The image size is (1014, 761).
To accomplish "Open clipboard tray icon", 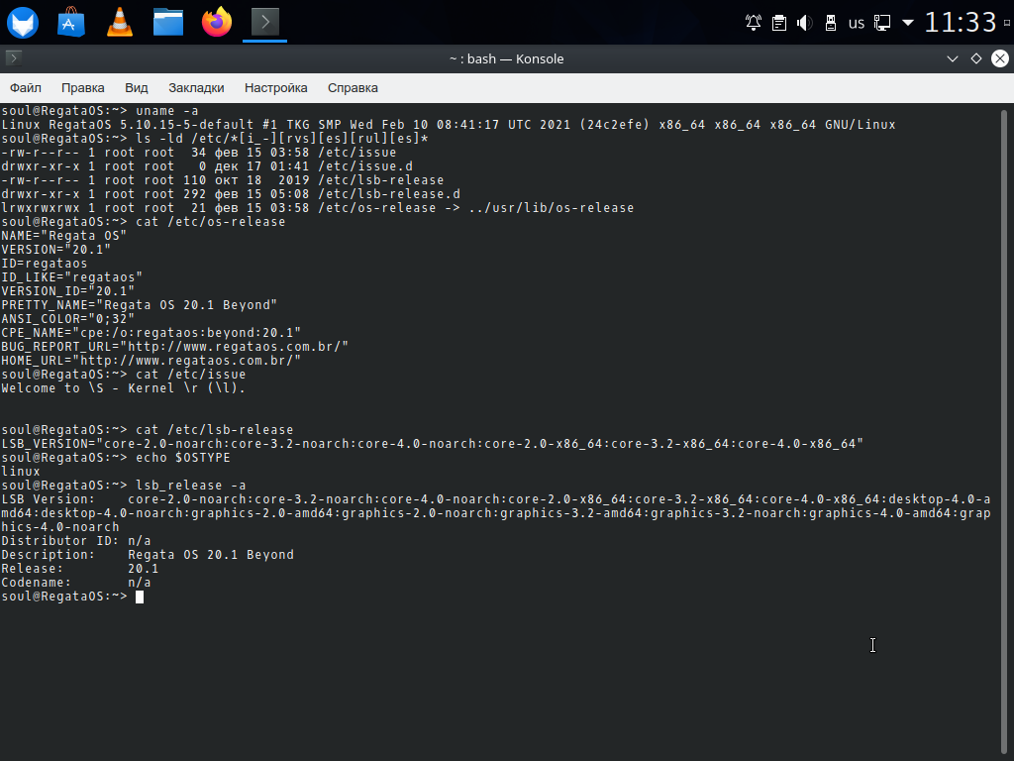I will pos(779,24).
